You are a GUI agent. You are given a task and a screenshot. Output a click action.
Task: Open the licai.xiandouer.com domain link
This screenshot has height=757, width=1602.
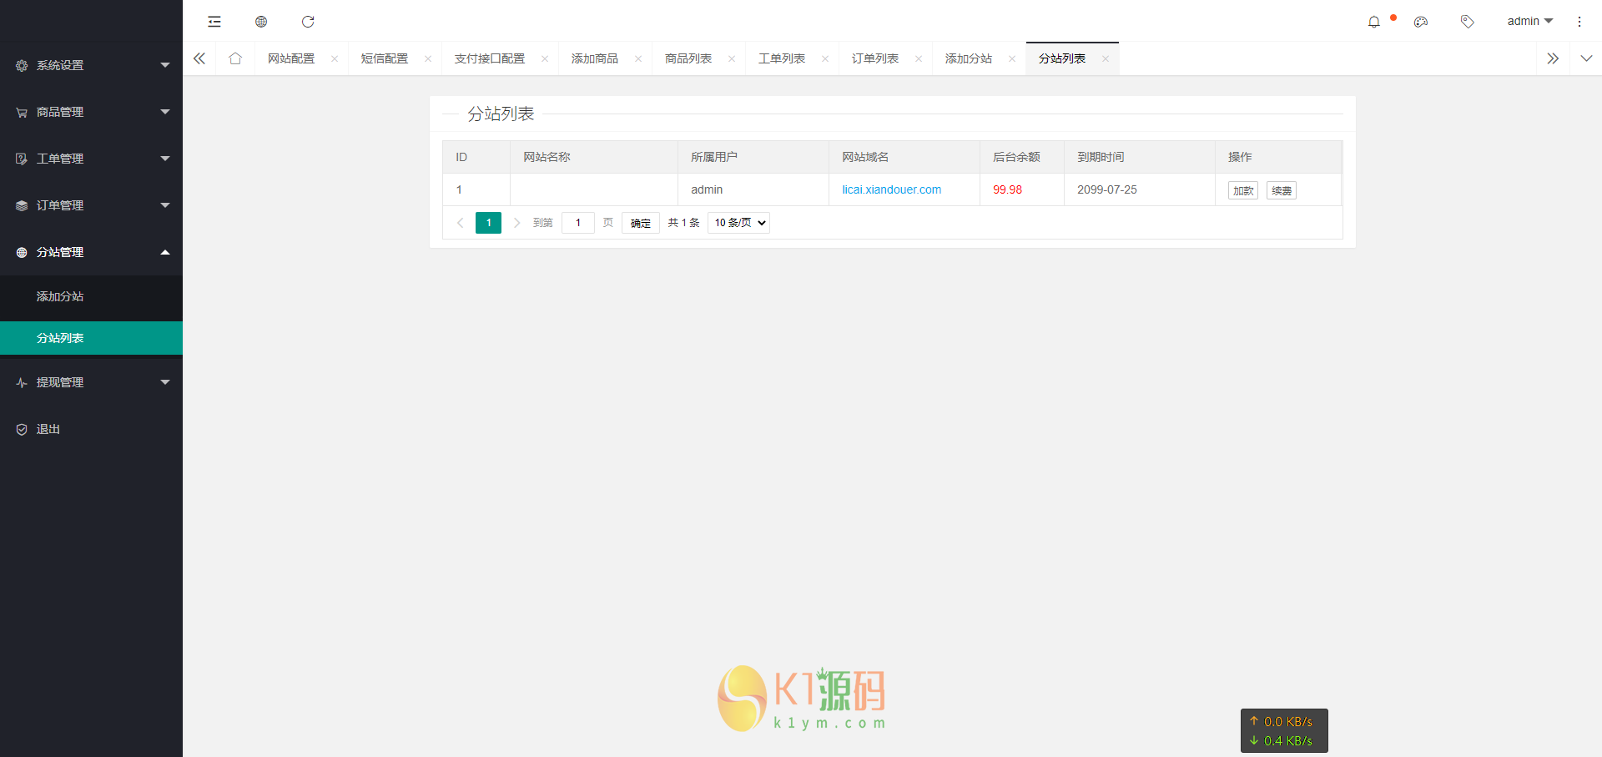point(891,189)
